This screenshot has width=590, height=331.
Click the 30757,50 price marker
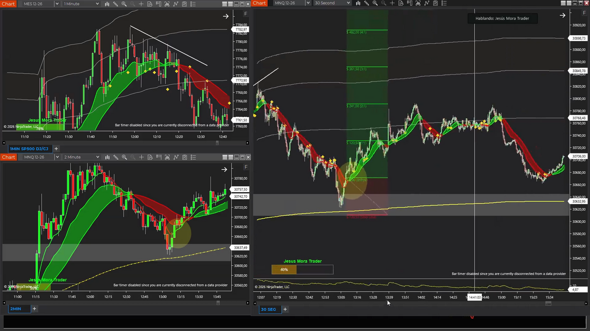[x=240, y=189]
